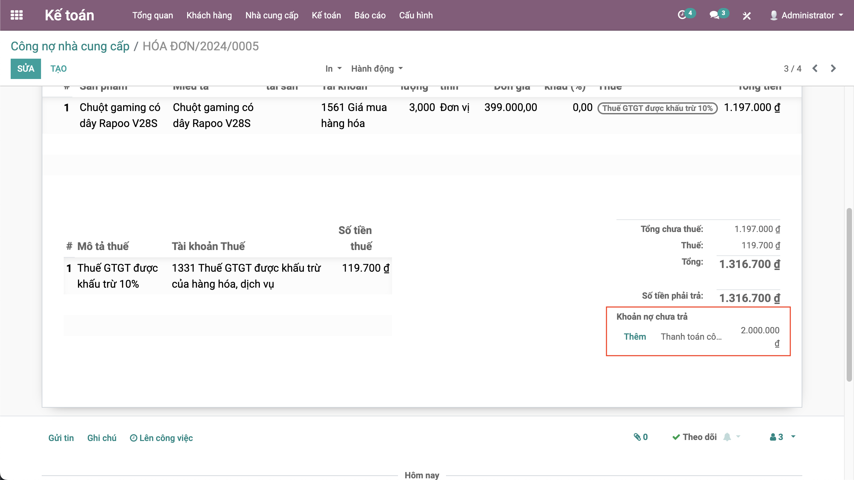Image resolution: width=854 pixels, height=480 pixels.
Task: Expand the Administrator user menu
Action: 807,15
